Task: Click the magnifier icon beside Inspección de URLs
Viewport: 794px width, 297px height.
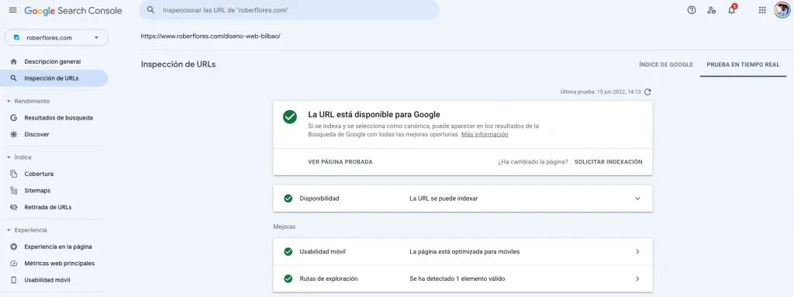Action: (14, 78)
